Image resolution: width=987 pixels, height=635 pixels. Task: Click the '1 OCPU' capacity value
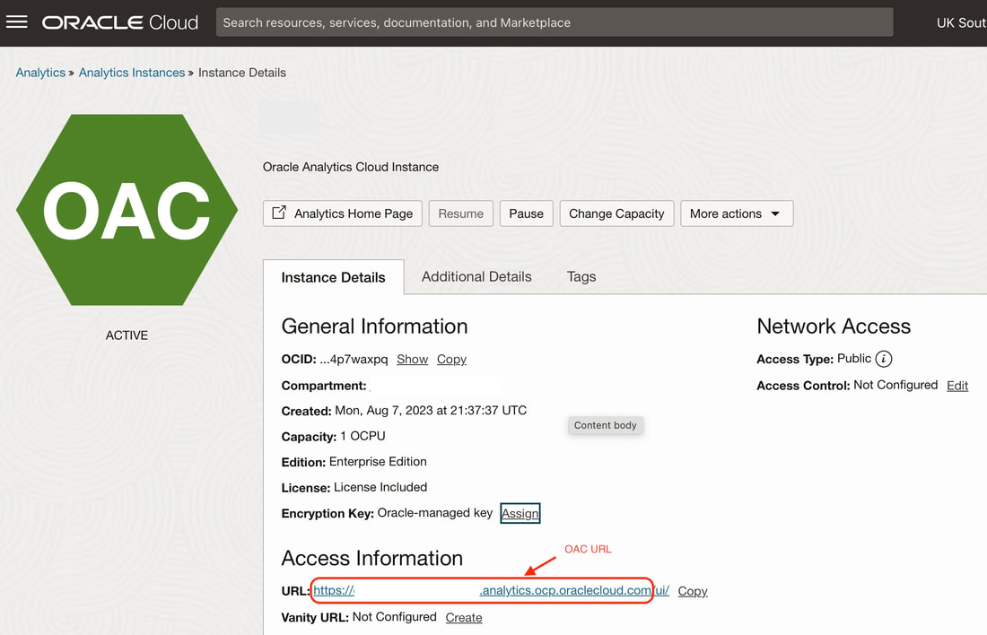click(362, 436)
